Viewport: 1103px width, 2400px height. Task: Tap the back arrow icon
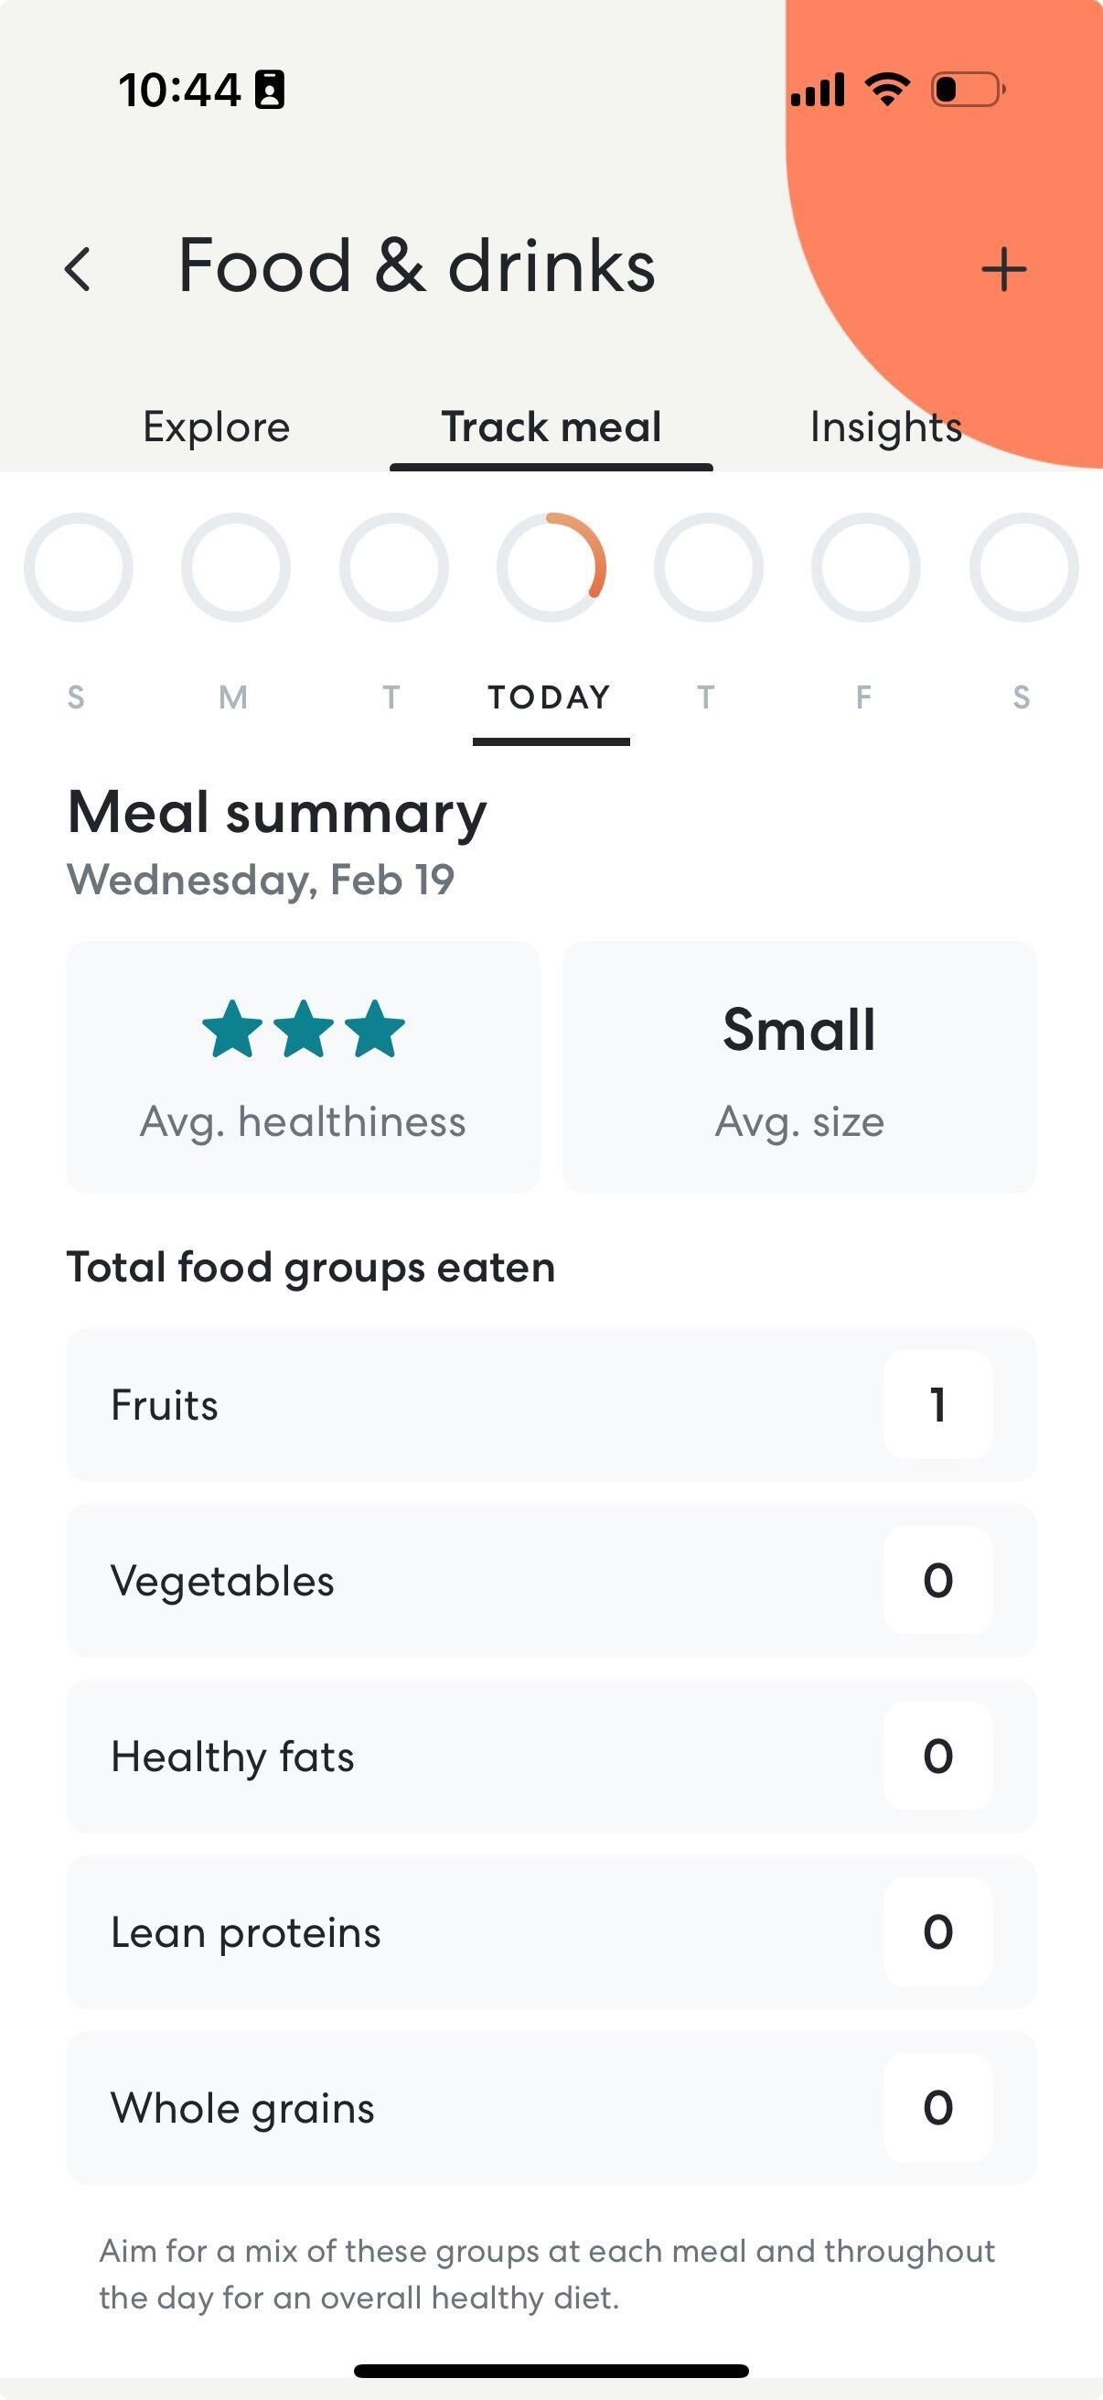click(x=78, y=269)
